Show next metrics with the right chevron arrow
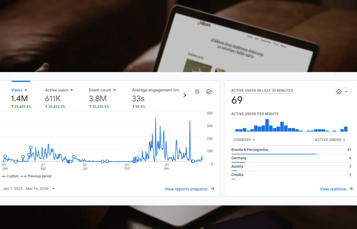 pos(185,95)
